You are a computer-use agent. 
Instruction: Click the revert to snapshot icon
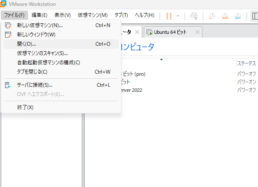(225, 16)
